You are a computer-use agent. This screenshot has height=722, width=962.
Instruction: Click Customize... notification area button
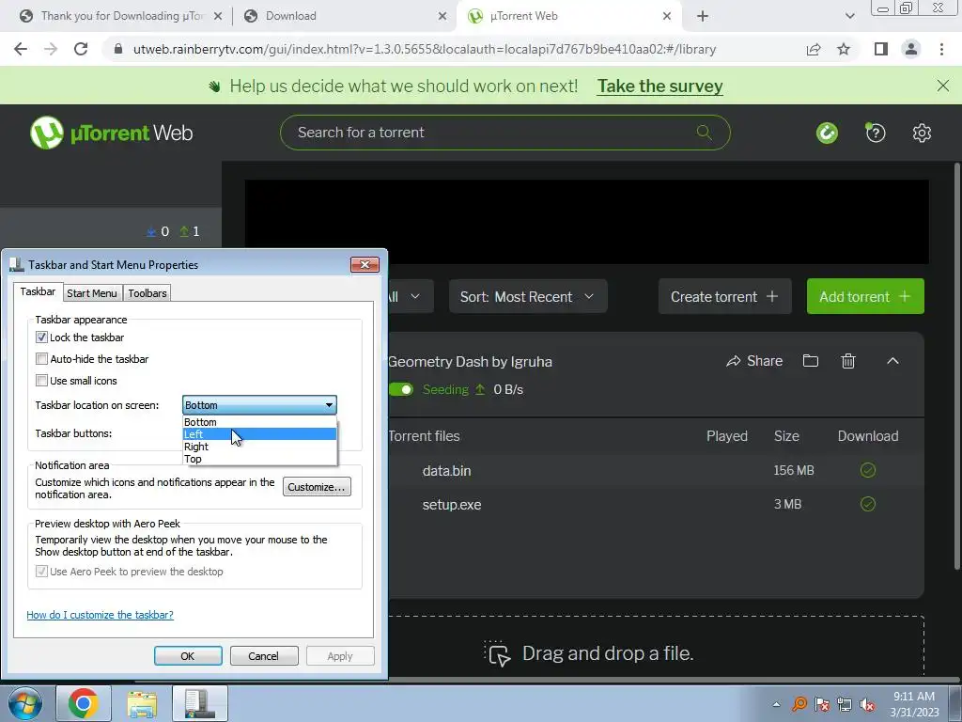(x=317, y=486)
